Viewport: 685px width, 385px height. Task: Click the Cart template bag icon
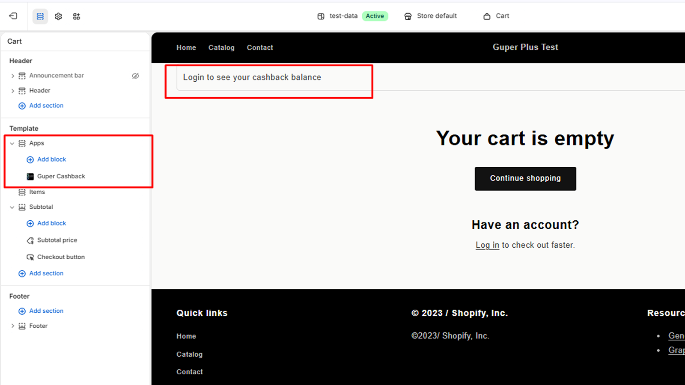487,16
